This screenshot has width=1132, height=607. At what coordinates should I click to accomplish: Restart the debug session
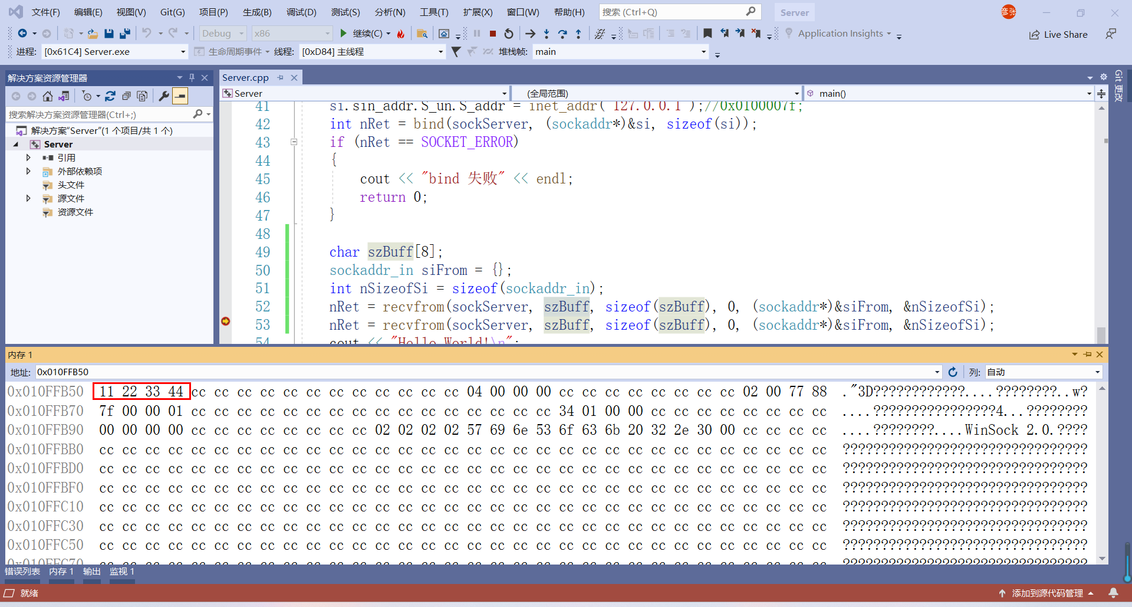tap(509, 34)
